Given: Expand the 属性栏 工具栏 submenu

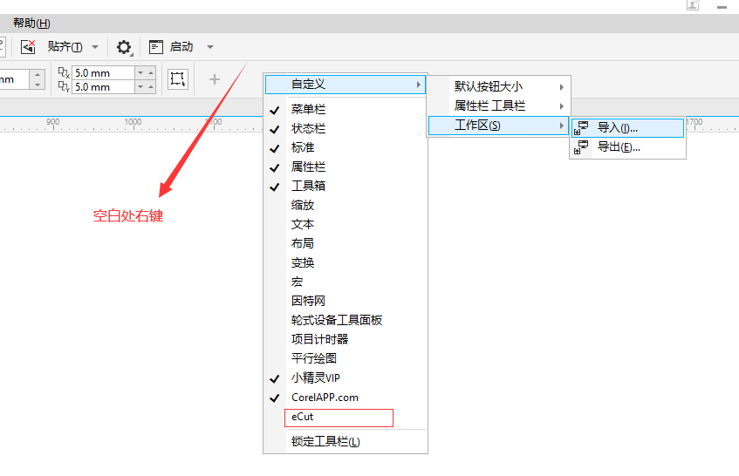Looking at the screenshot, I should pos(499,106).
